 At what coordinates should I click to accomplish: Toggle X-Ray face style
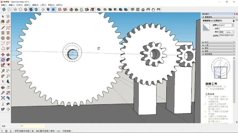[4, 10]
